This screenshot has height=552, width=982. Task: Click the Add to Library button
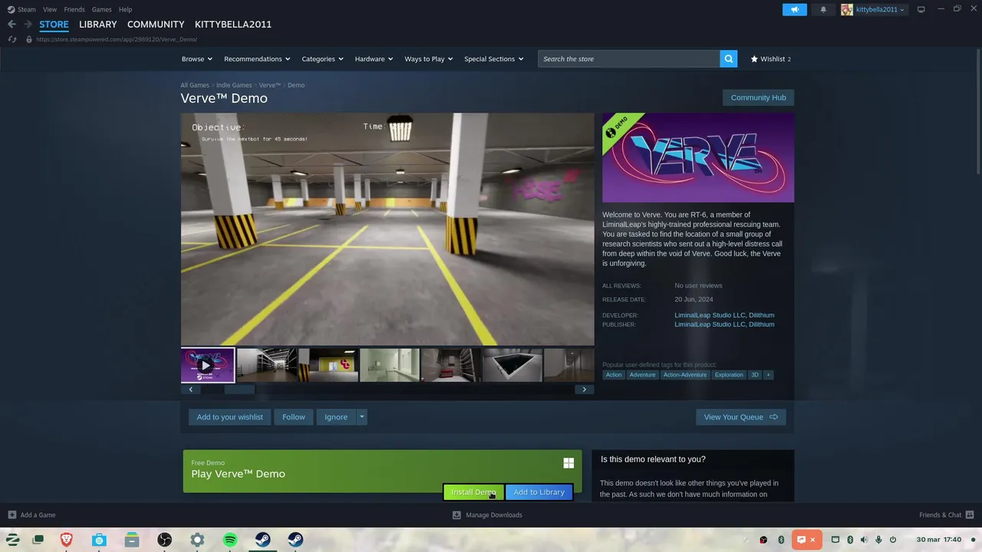(x=539, y=492)
